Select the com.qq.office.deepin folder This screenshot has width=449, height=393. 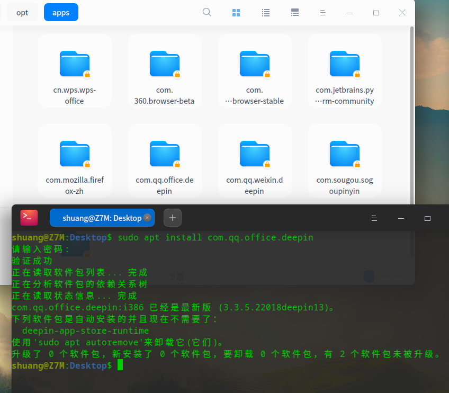165,162
